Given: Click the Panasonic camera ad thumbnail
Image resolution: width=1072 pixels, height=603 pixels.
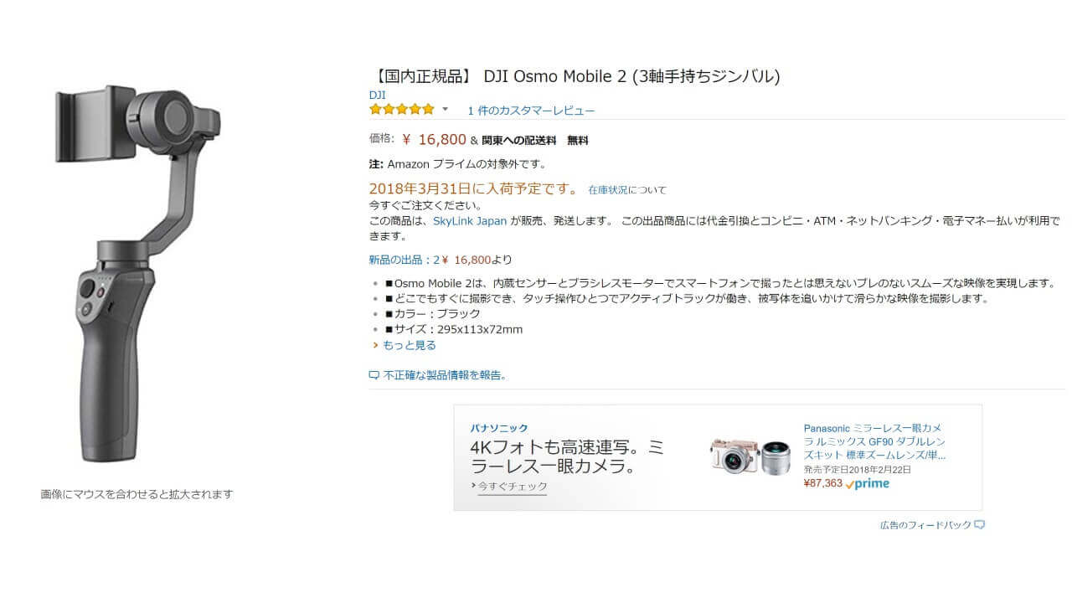Looking at the screenshot, I should [750, 456].
